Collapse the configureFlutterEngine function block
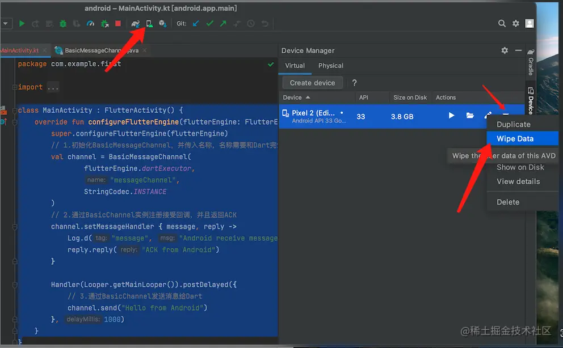 [x=15, y=122]
